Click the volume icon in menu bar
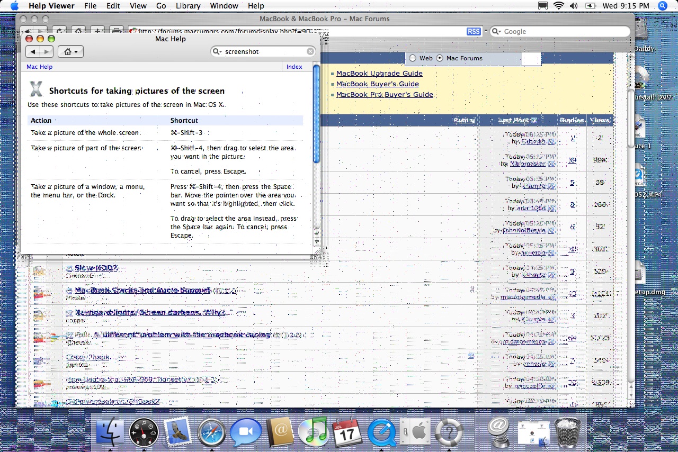The width and height of the screenshot is (678, 452). click(x=574, y=6)
